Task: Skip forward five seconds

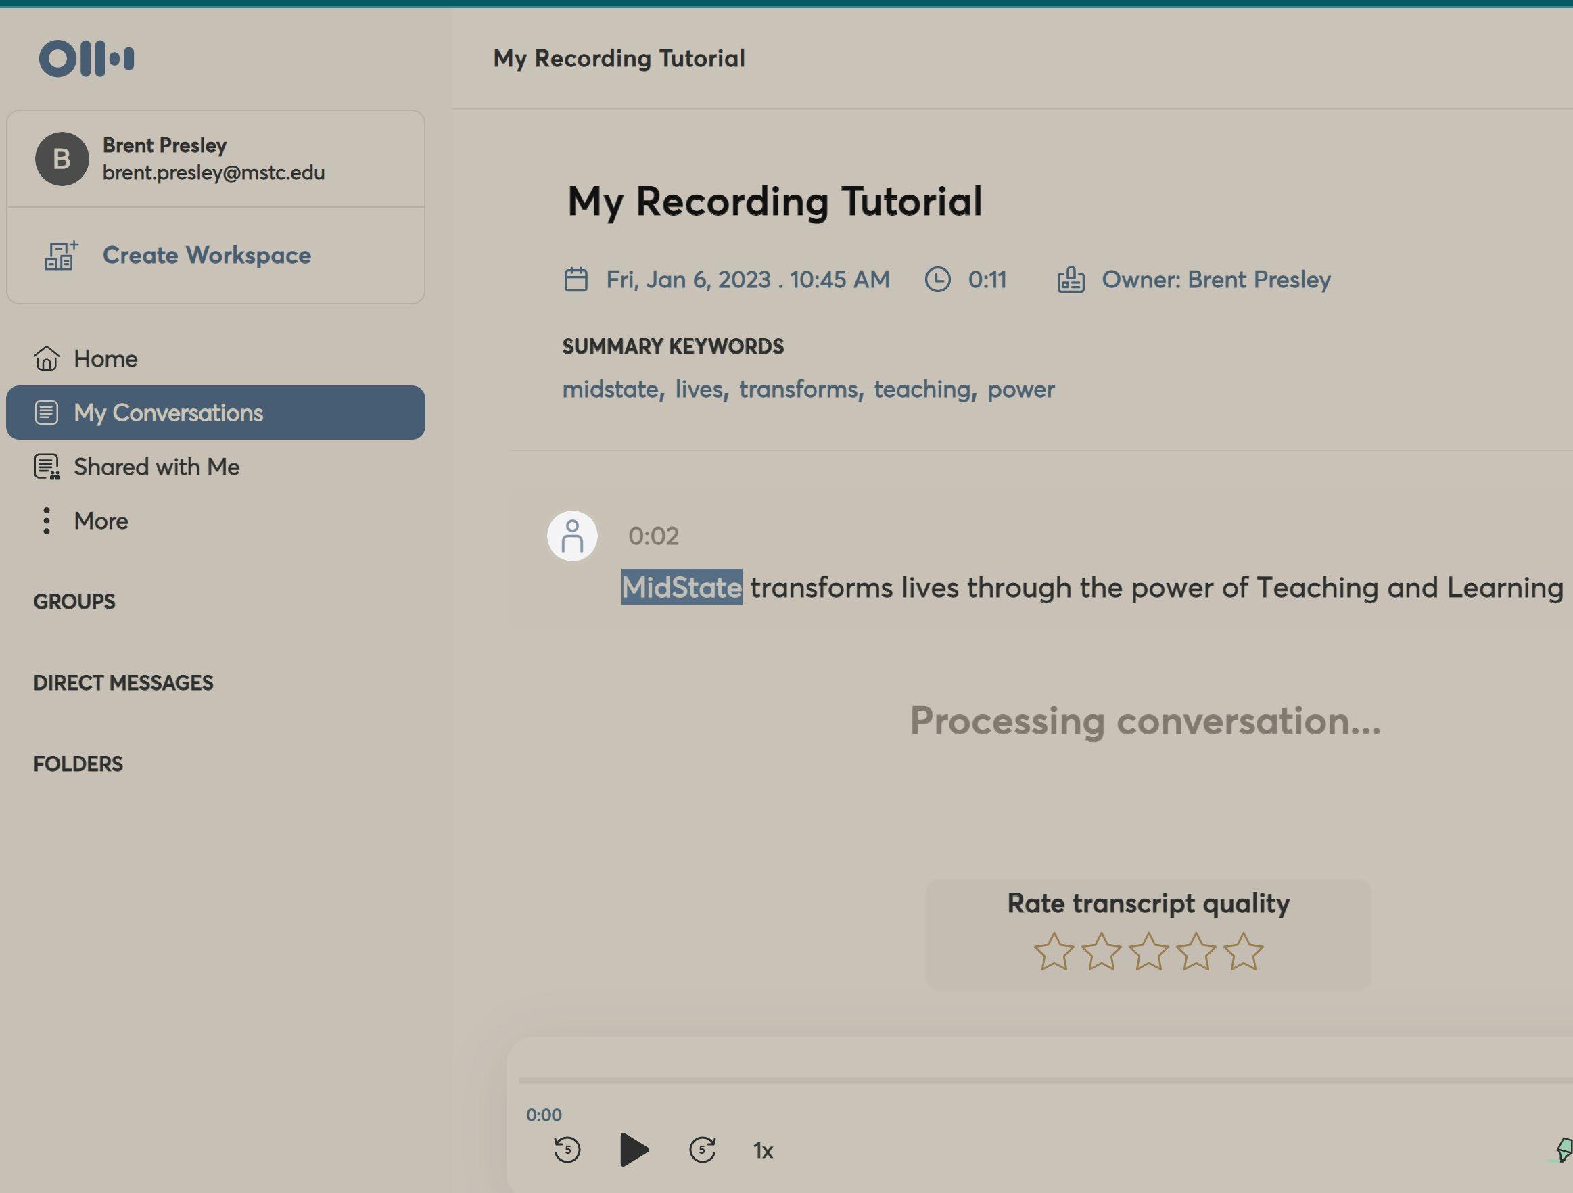Action: tap(702, 1149)
